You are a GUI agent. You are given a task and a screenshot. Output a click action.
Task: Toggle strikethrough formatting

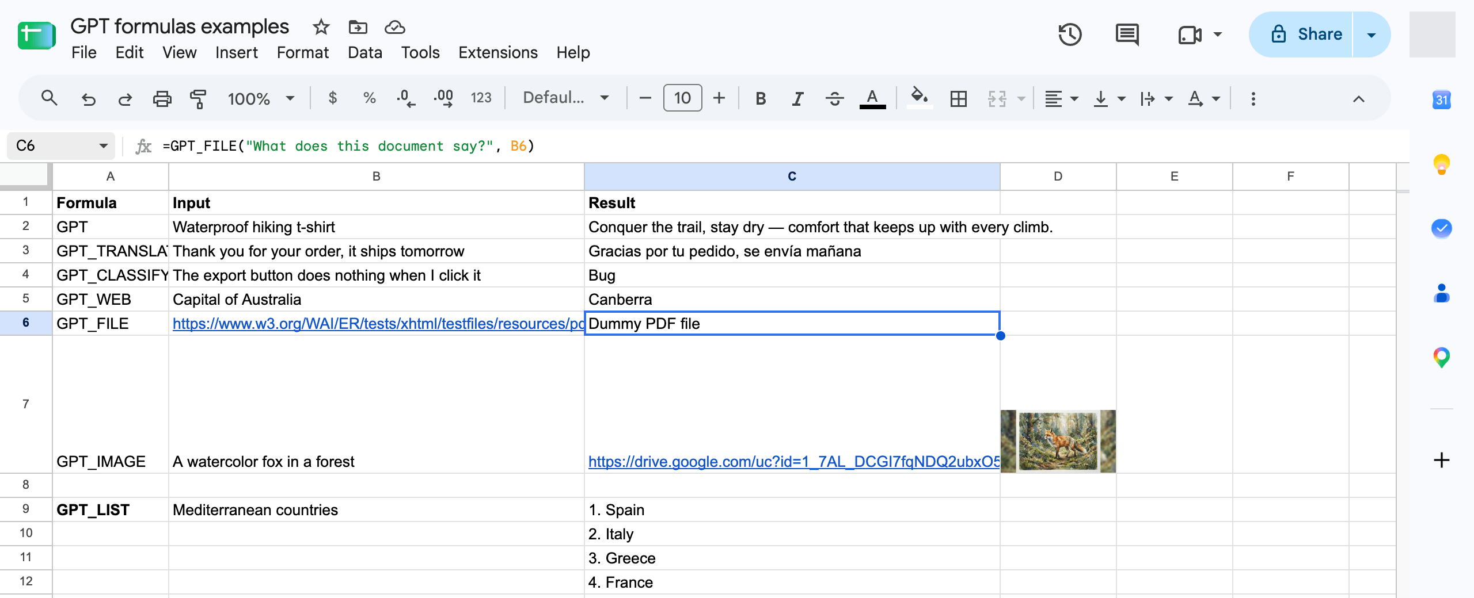click(x=834, y=99)
